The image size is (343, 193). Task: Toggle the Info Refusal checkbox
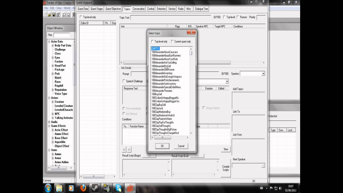[124, 114]
